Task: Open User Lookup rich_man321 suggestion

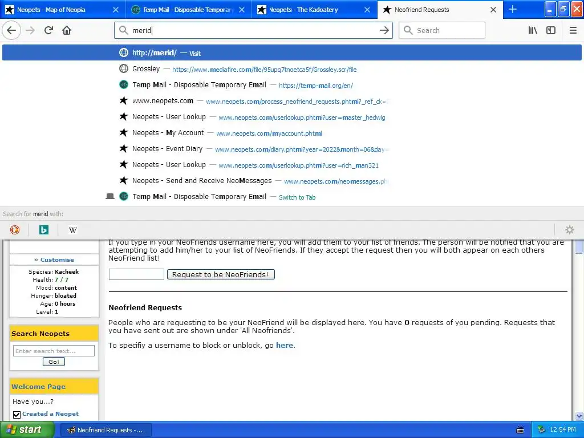Action: 291,165
